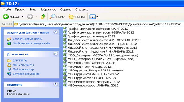Select file name 'МБО-менеджеров_ЯНВАРЬ_2012'
The height and width of the screenshot is (102, 184).
93,86
